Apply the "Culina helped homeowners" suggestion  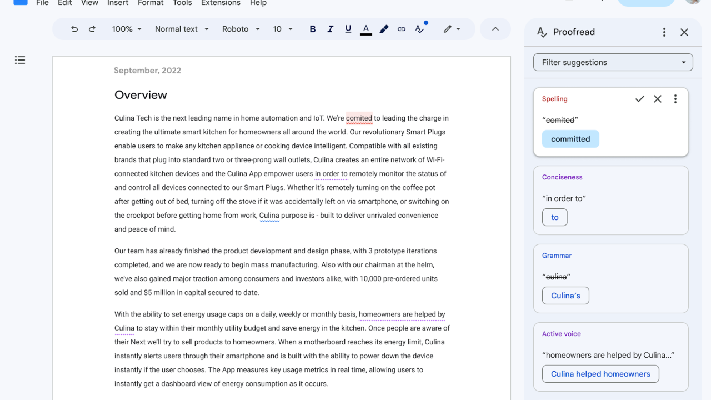pos(600,374)
